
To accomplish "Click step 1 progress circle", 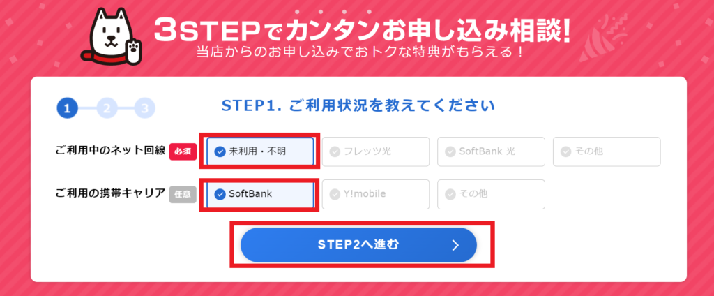I will [68, 108].
